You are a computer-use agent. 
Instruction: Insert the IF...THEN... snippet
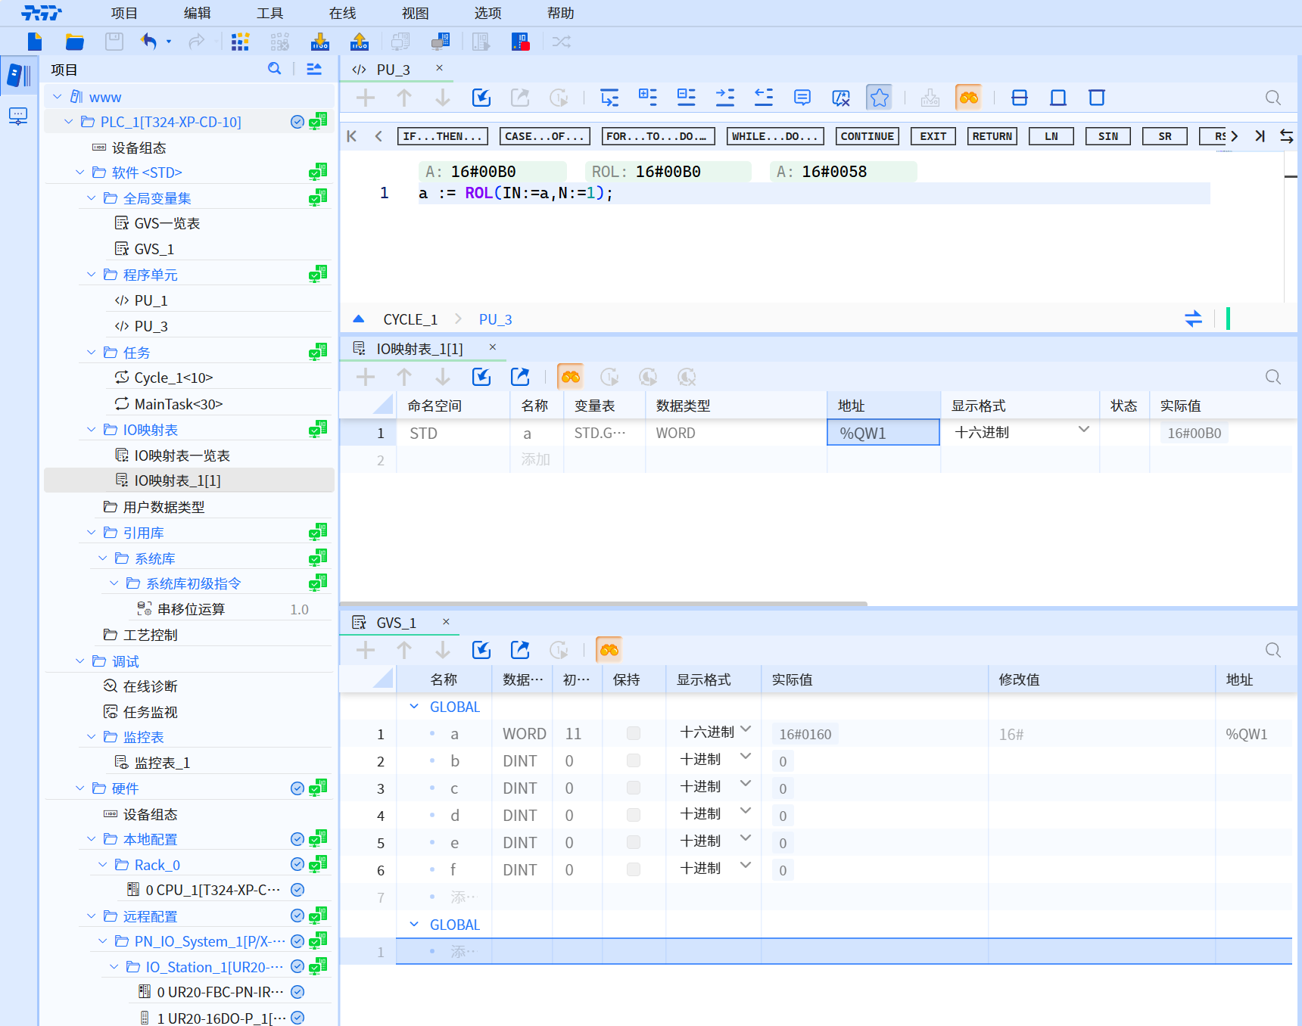tap(442, 136)
